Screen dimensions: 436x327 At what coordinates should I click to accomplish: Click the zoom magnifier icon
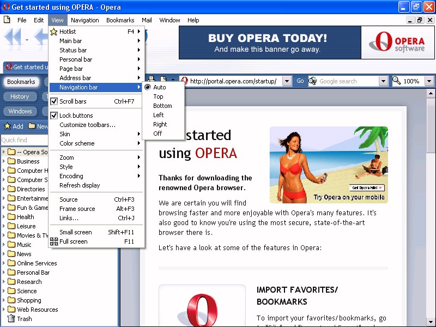coord(397,81)
